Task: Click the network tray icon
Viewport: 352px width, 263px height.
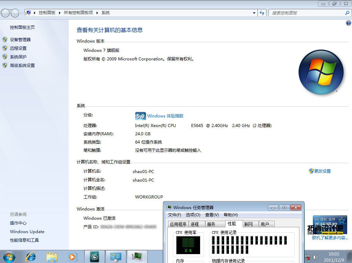Action: click(x=307, y=257)
